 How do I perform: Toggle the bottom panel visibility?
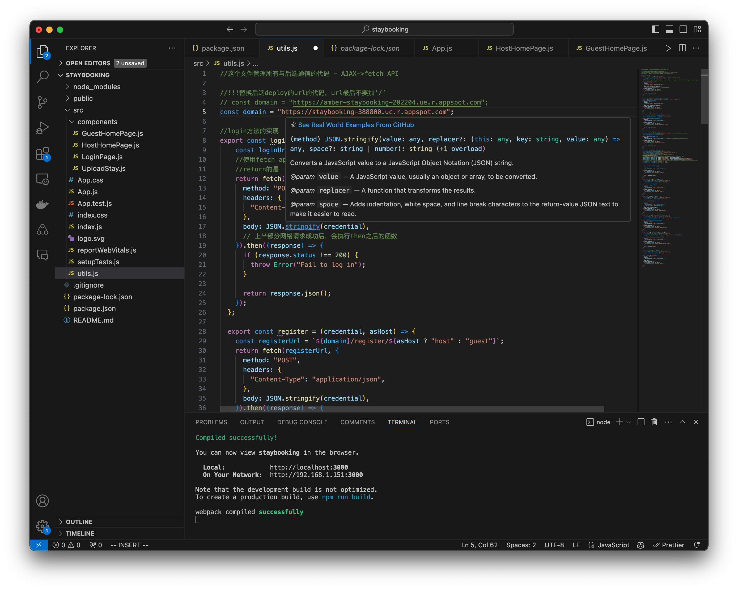click(x=669, y=29)
